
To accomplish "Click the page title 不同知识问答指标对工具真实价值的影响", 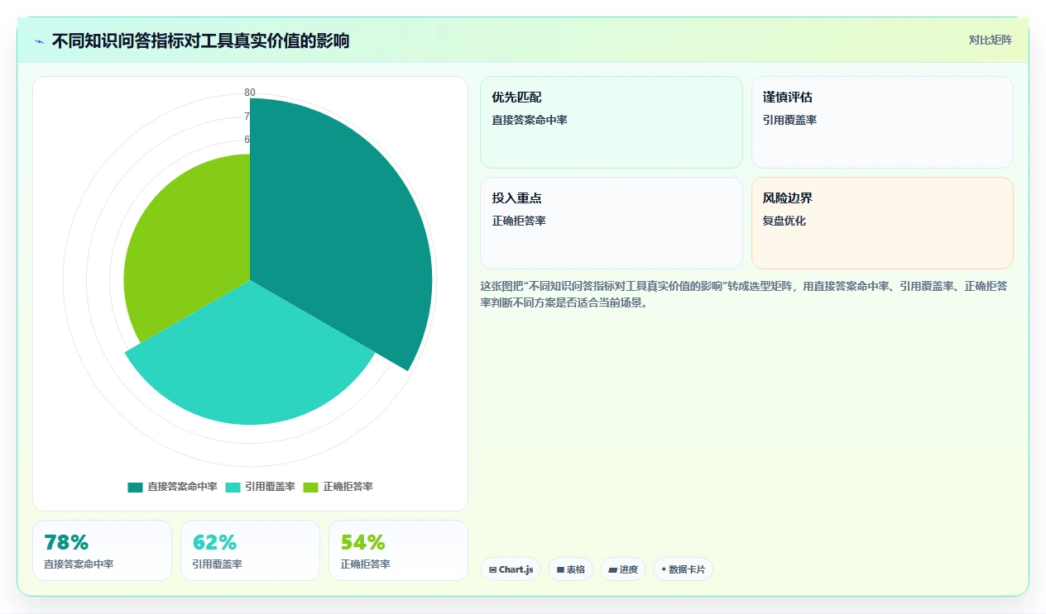I will pos(200,40).
